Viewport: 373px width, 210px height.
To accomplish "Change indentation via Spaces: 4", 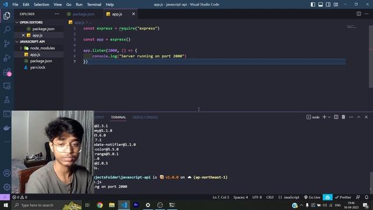I will [241, 197].
